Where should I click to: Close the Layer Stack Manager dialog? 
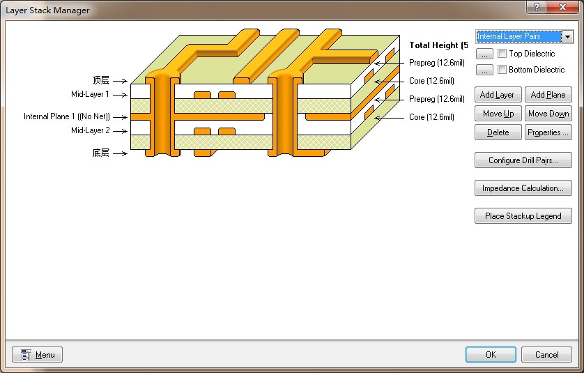(562, 7)
